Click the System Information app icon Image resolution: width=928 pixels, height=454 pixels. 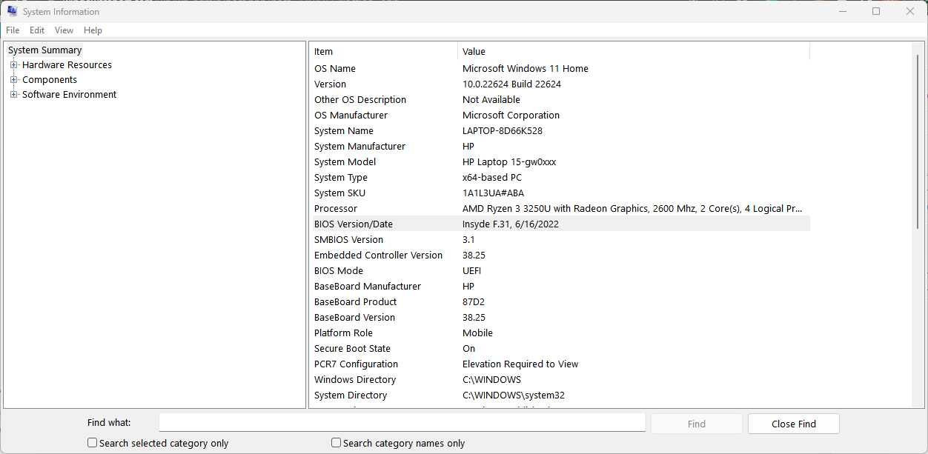[12, 11]
